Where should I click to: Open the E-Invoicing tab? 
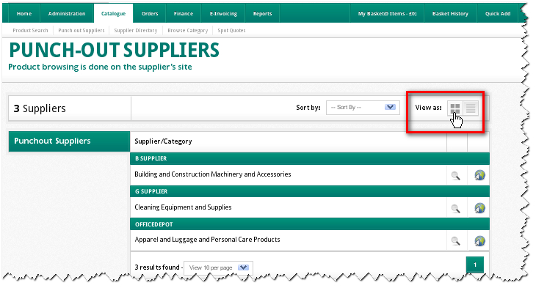[223, 14]
